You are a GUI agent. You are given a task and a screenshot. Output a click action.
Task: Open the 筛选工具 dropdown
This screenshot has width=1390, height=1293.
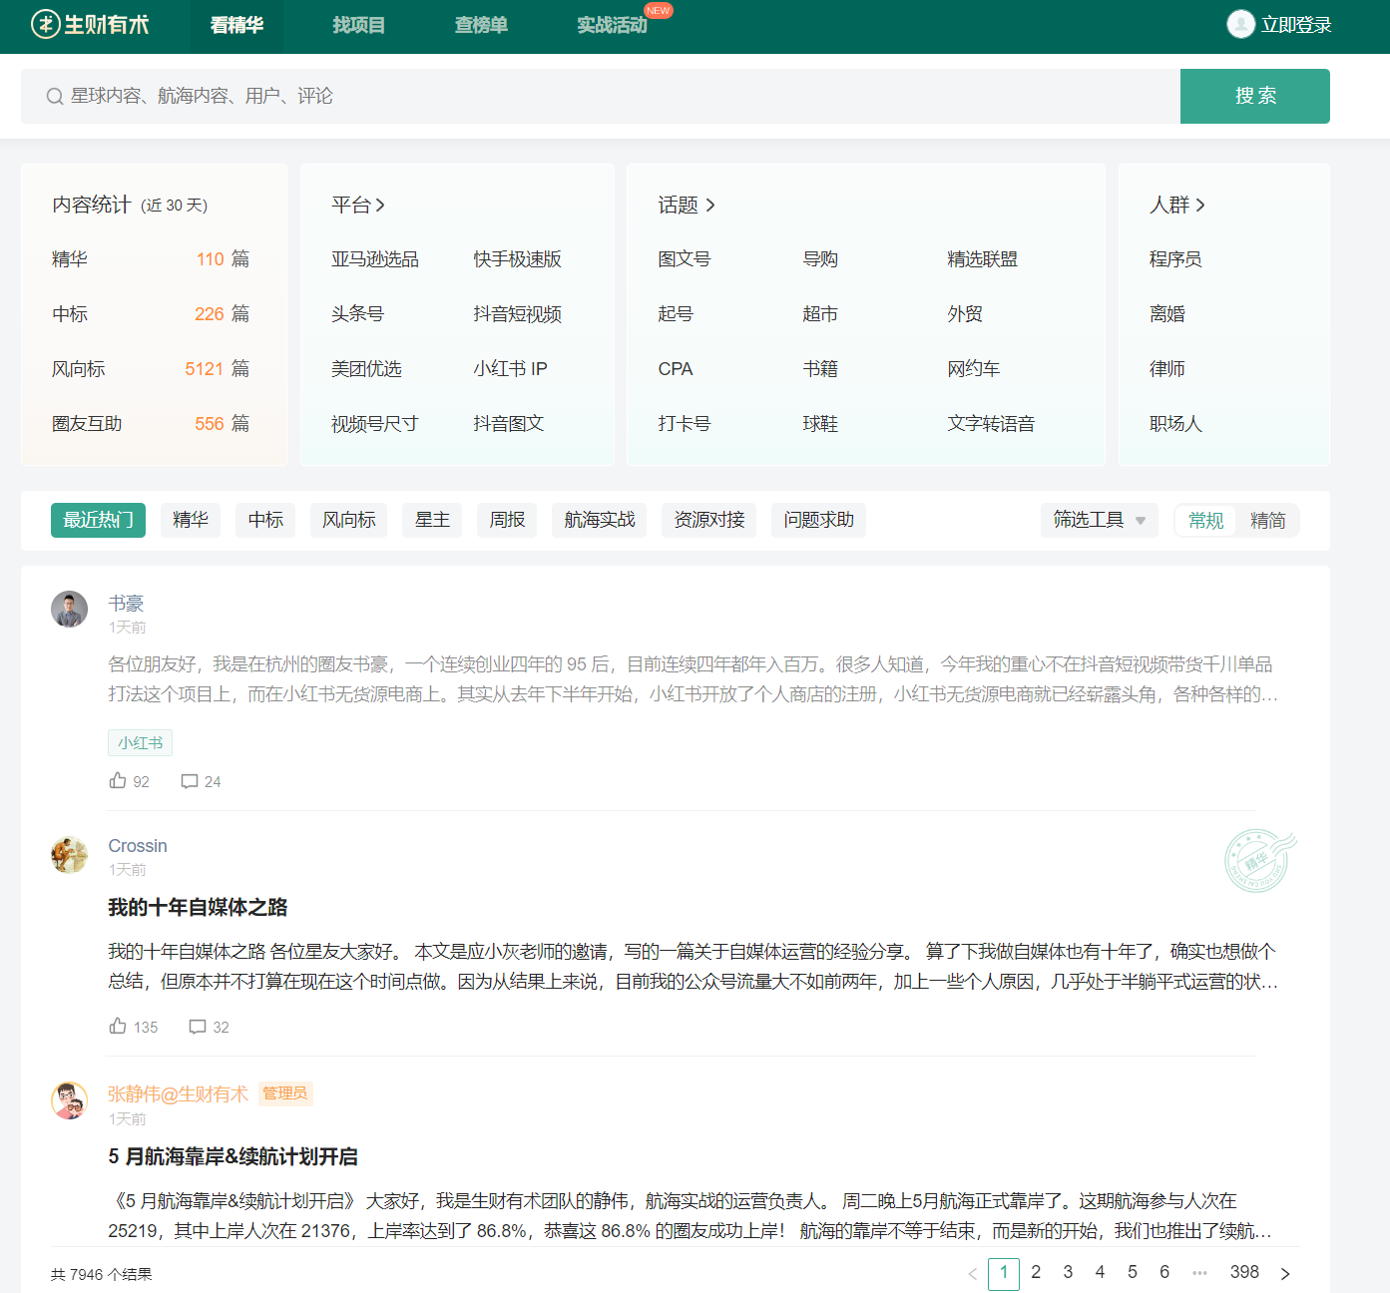pos(1100,520)
